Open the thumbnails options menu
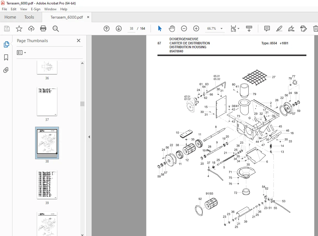Screen dimensions: 318x236 [x=22, y=53]
